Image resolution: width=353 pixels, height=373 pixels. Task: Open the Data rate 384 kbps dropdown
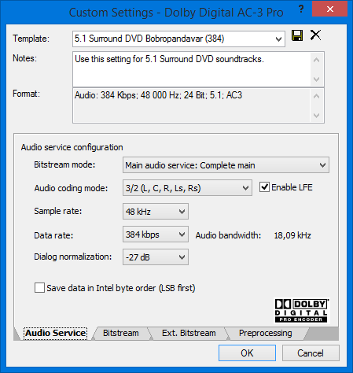click(x=156, y=235)
